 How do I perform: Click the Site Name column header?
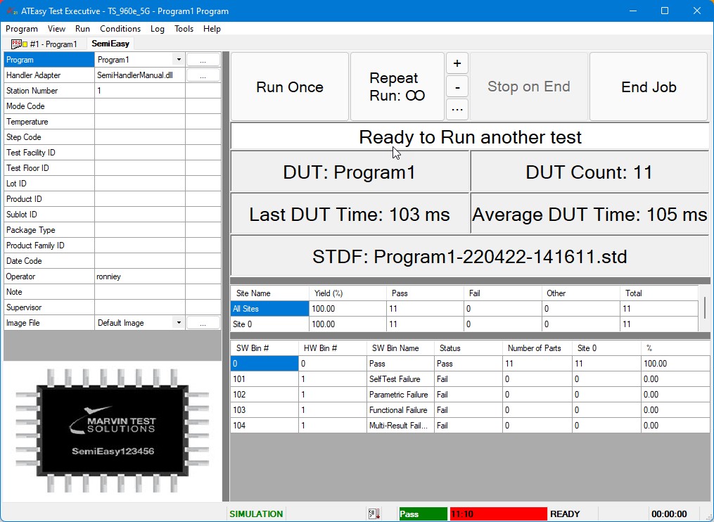(270, 293)
